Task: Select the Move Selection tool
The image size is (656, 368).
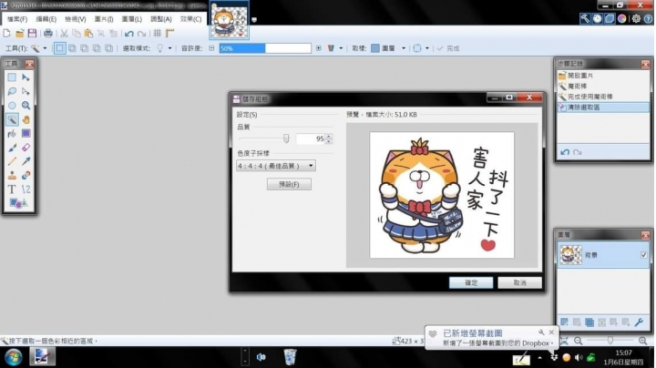Action: coord(26,91)
